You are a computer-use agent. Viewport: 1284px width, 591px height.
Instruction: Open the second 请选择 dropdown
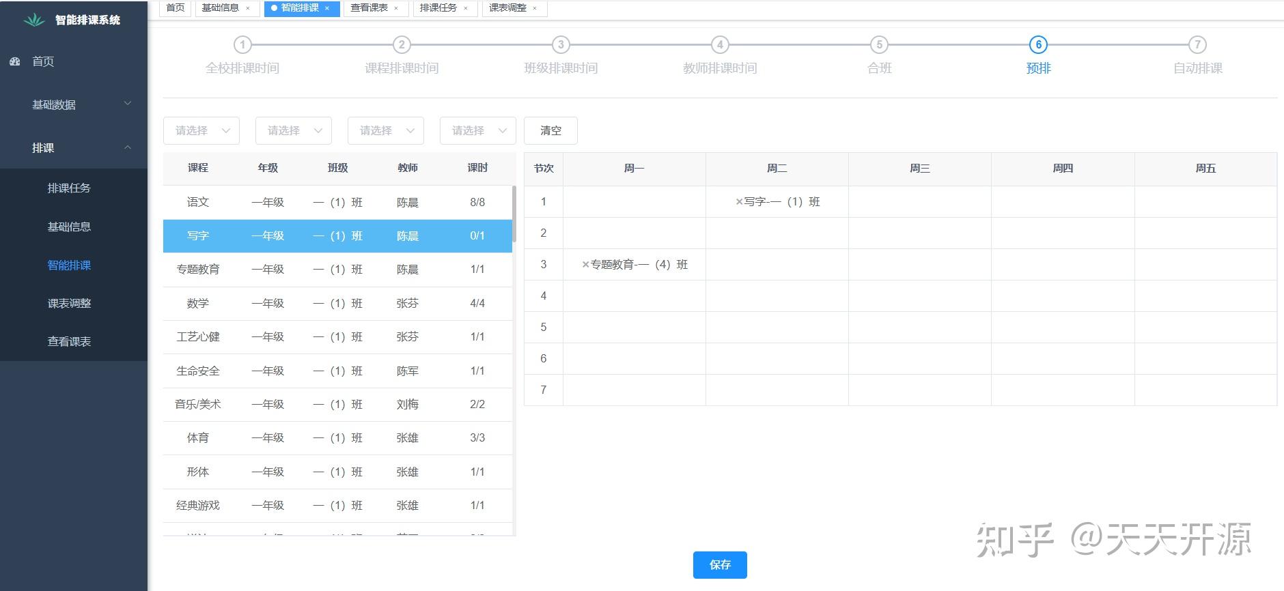click(294, 130)
